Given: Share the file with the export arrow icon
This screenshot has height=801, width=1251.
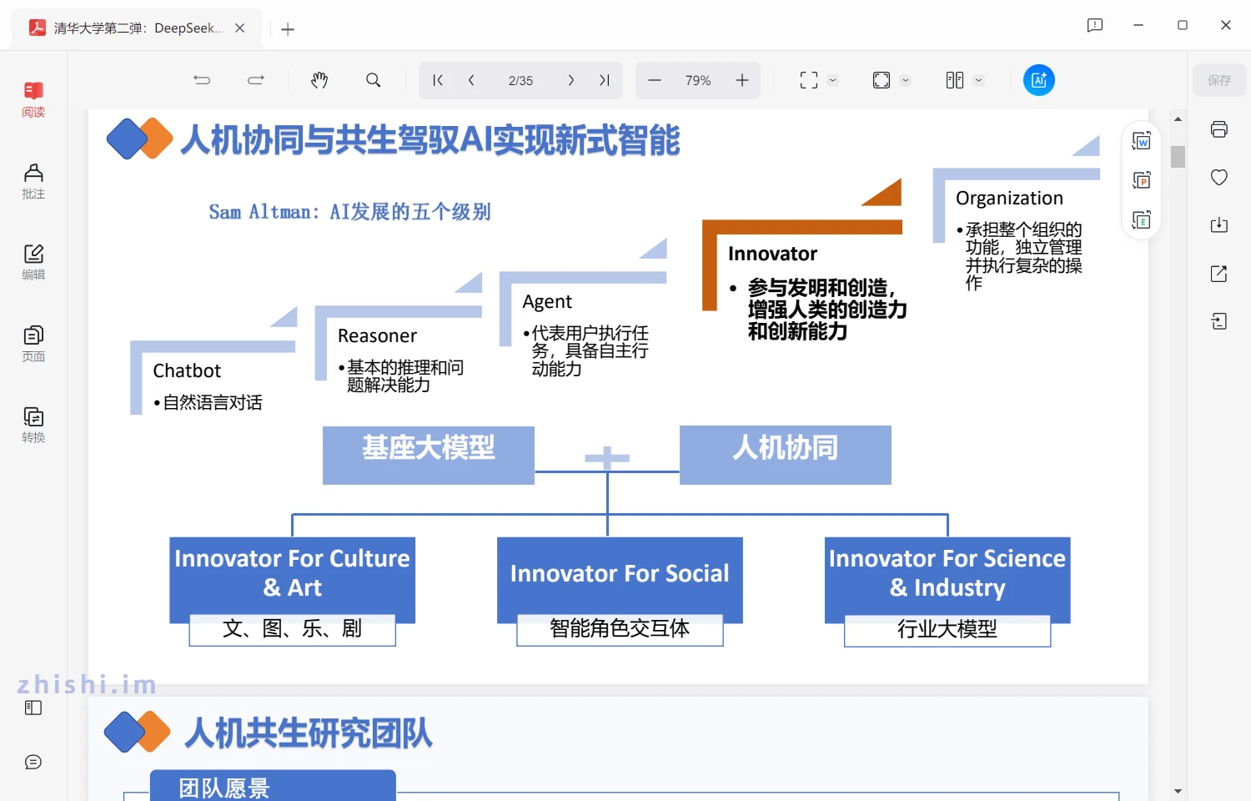Looking at the screenshot, I should 1219,274.
